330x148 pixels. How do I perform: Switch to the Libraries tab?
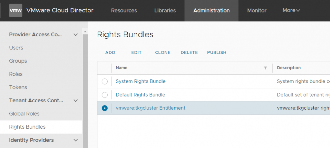click(x=165, y=11)
